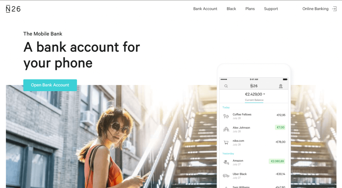
Task: Select the Coffee Fellows transaction name
Action: [x=242, y=114]
